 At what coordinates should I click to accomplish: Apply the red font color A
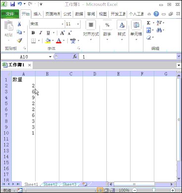tap(59, 40)
